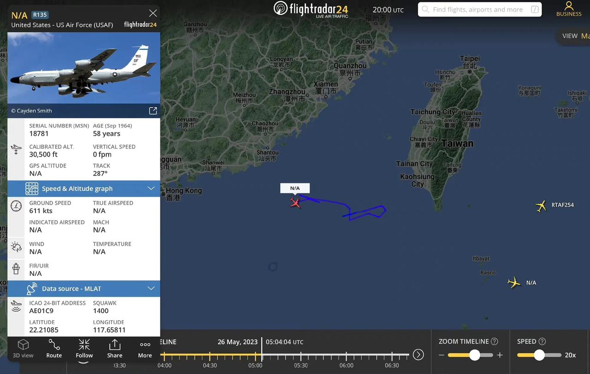The width and height of the screenshot is (590, 374).
Task: Select the RTAF254 aircraft icon
Action: 541,206
